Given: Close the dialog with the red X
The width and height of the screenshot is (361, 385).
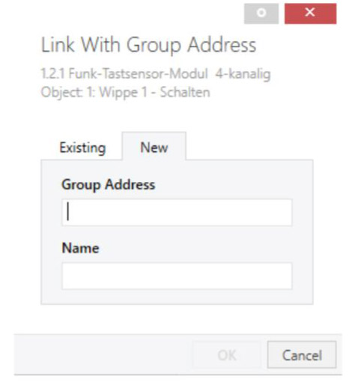Looking at the screenshot, I should pos(310,13).
